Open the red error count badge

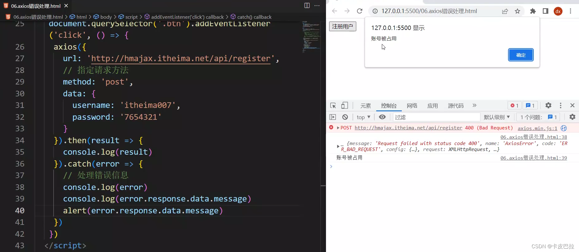click(x=514, y=105)
